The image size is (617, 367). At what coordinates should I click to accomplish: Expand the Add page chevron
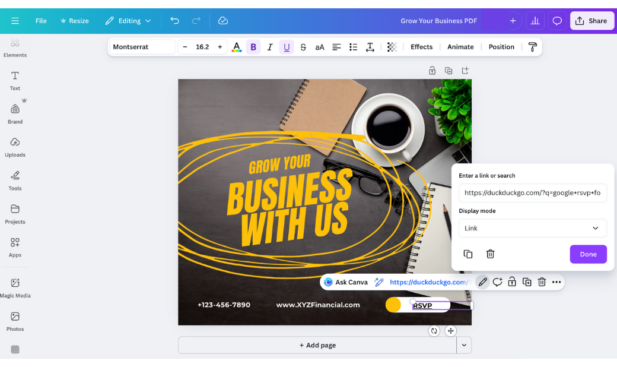(464, 345)
